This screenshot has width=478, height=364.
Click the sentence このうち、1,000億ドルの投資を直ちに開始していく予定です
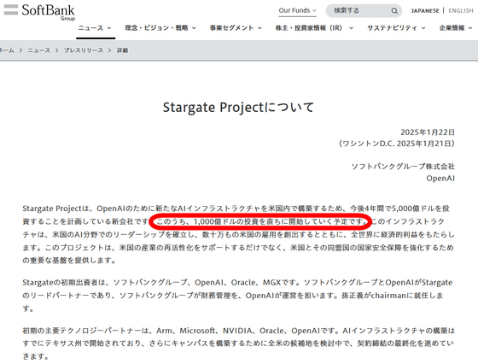tap(261, 221)
